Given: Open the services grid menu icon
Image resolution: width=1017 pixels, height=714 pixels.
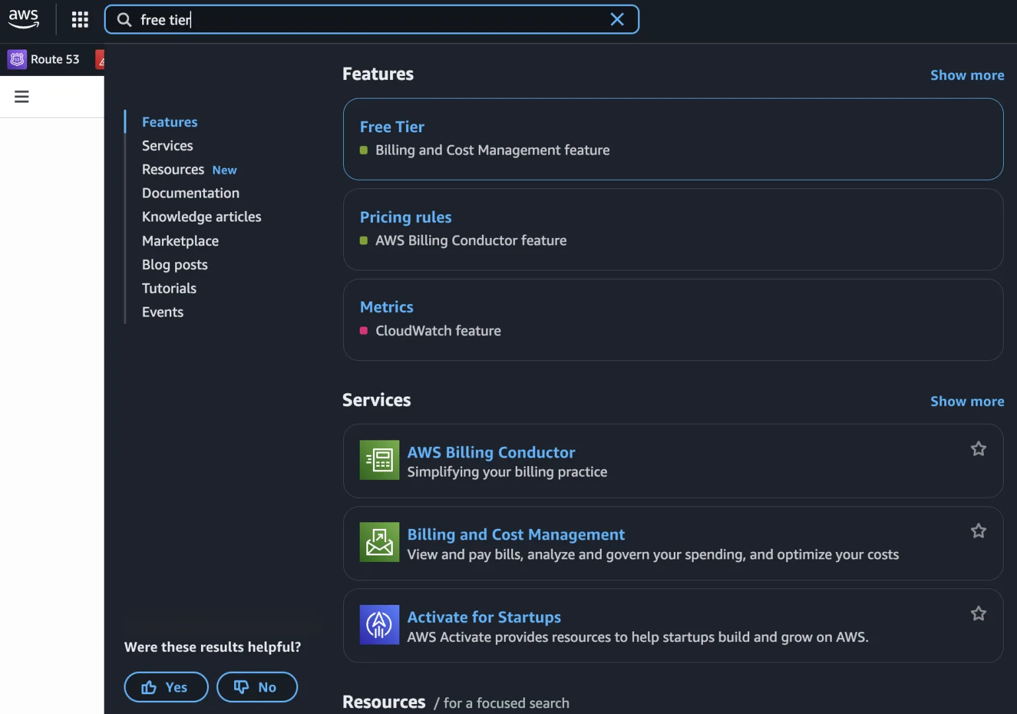Looking at the screenshot, I should [80, 19].
